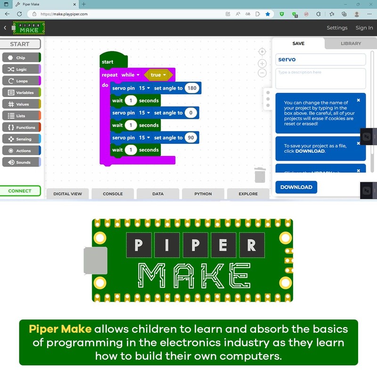
Task: Zoom in on the workspace with the plus icon
Action: (x=262, y=63)
